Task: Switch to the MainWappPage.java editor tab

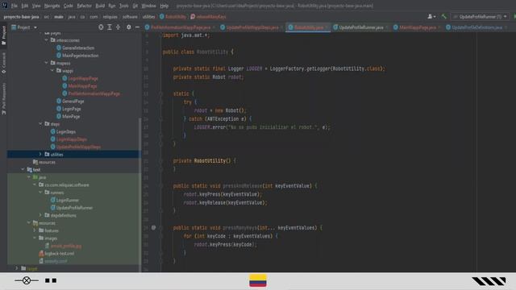Action: click(418, 27)
